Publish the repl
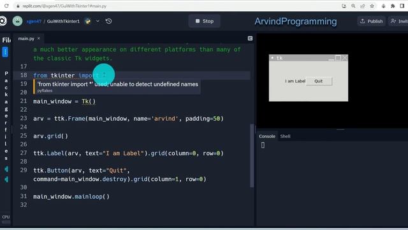The width and height of the screenshot is (408, 230). tap(371, 21)
